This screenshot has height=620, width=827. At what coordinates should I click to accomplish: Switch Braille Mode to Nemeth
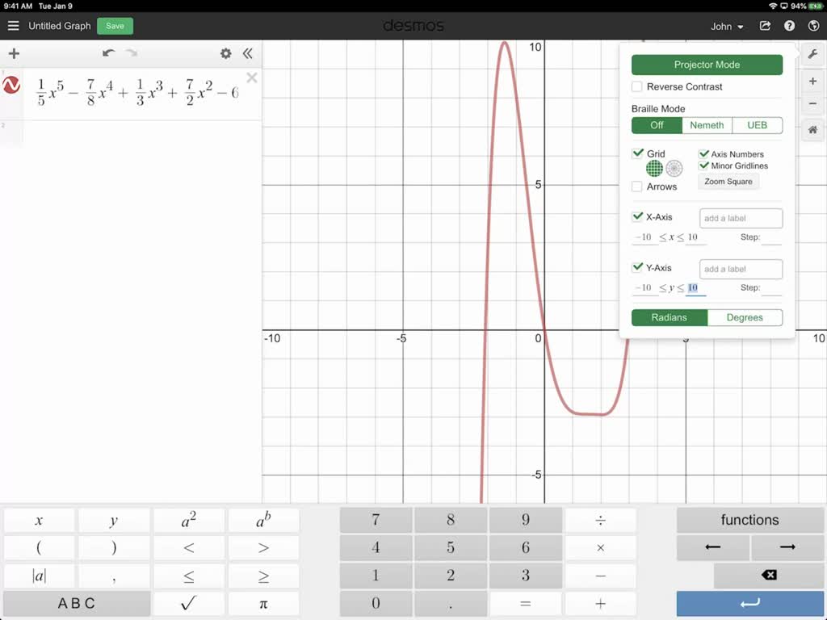click(x=707, y=125)
